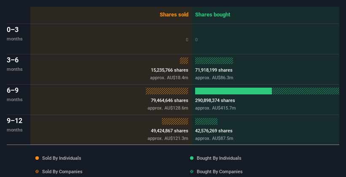Select the Sold By Individuals legend label

[62, 158]
